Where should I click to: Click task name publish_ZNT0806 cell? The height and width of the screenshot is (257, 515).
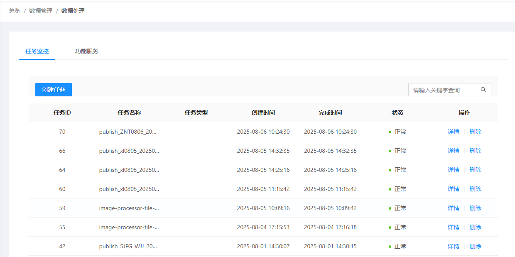point(129,132)
